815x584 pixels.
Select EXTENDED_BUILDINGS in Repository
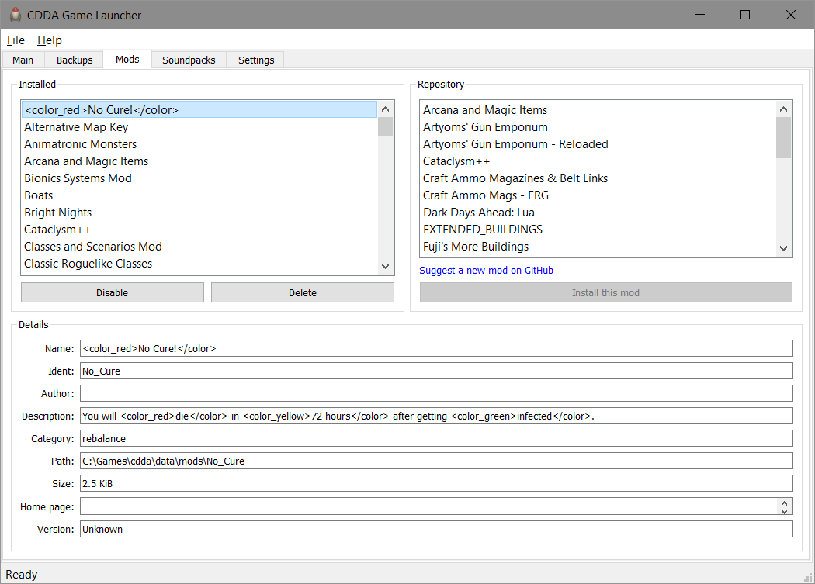pos(598,230)
